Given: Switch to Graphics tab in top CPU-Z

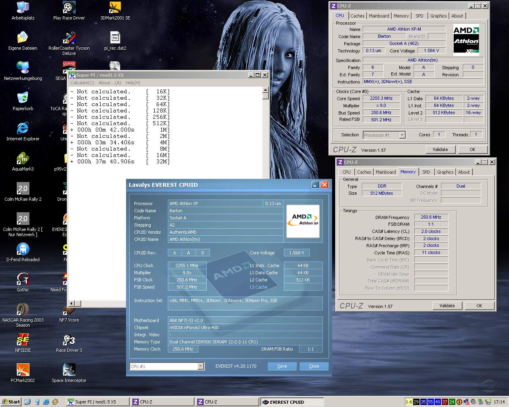Looking at the screenshot, I should (x=438, y=16).
